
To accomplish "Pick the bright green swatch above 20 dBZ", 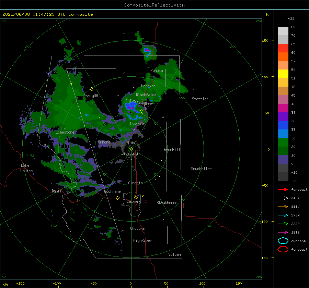I will tap(283, 142).
